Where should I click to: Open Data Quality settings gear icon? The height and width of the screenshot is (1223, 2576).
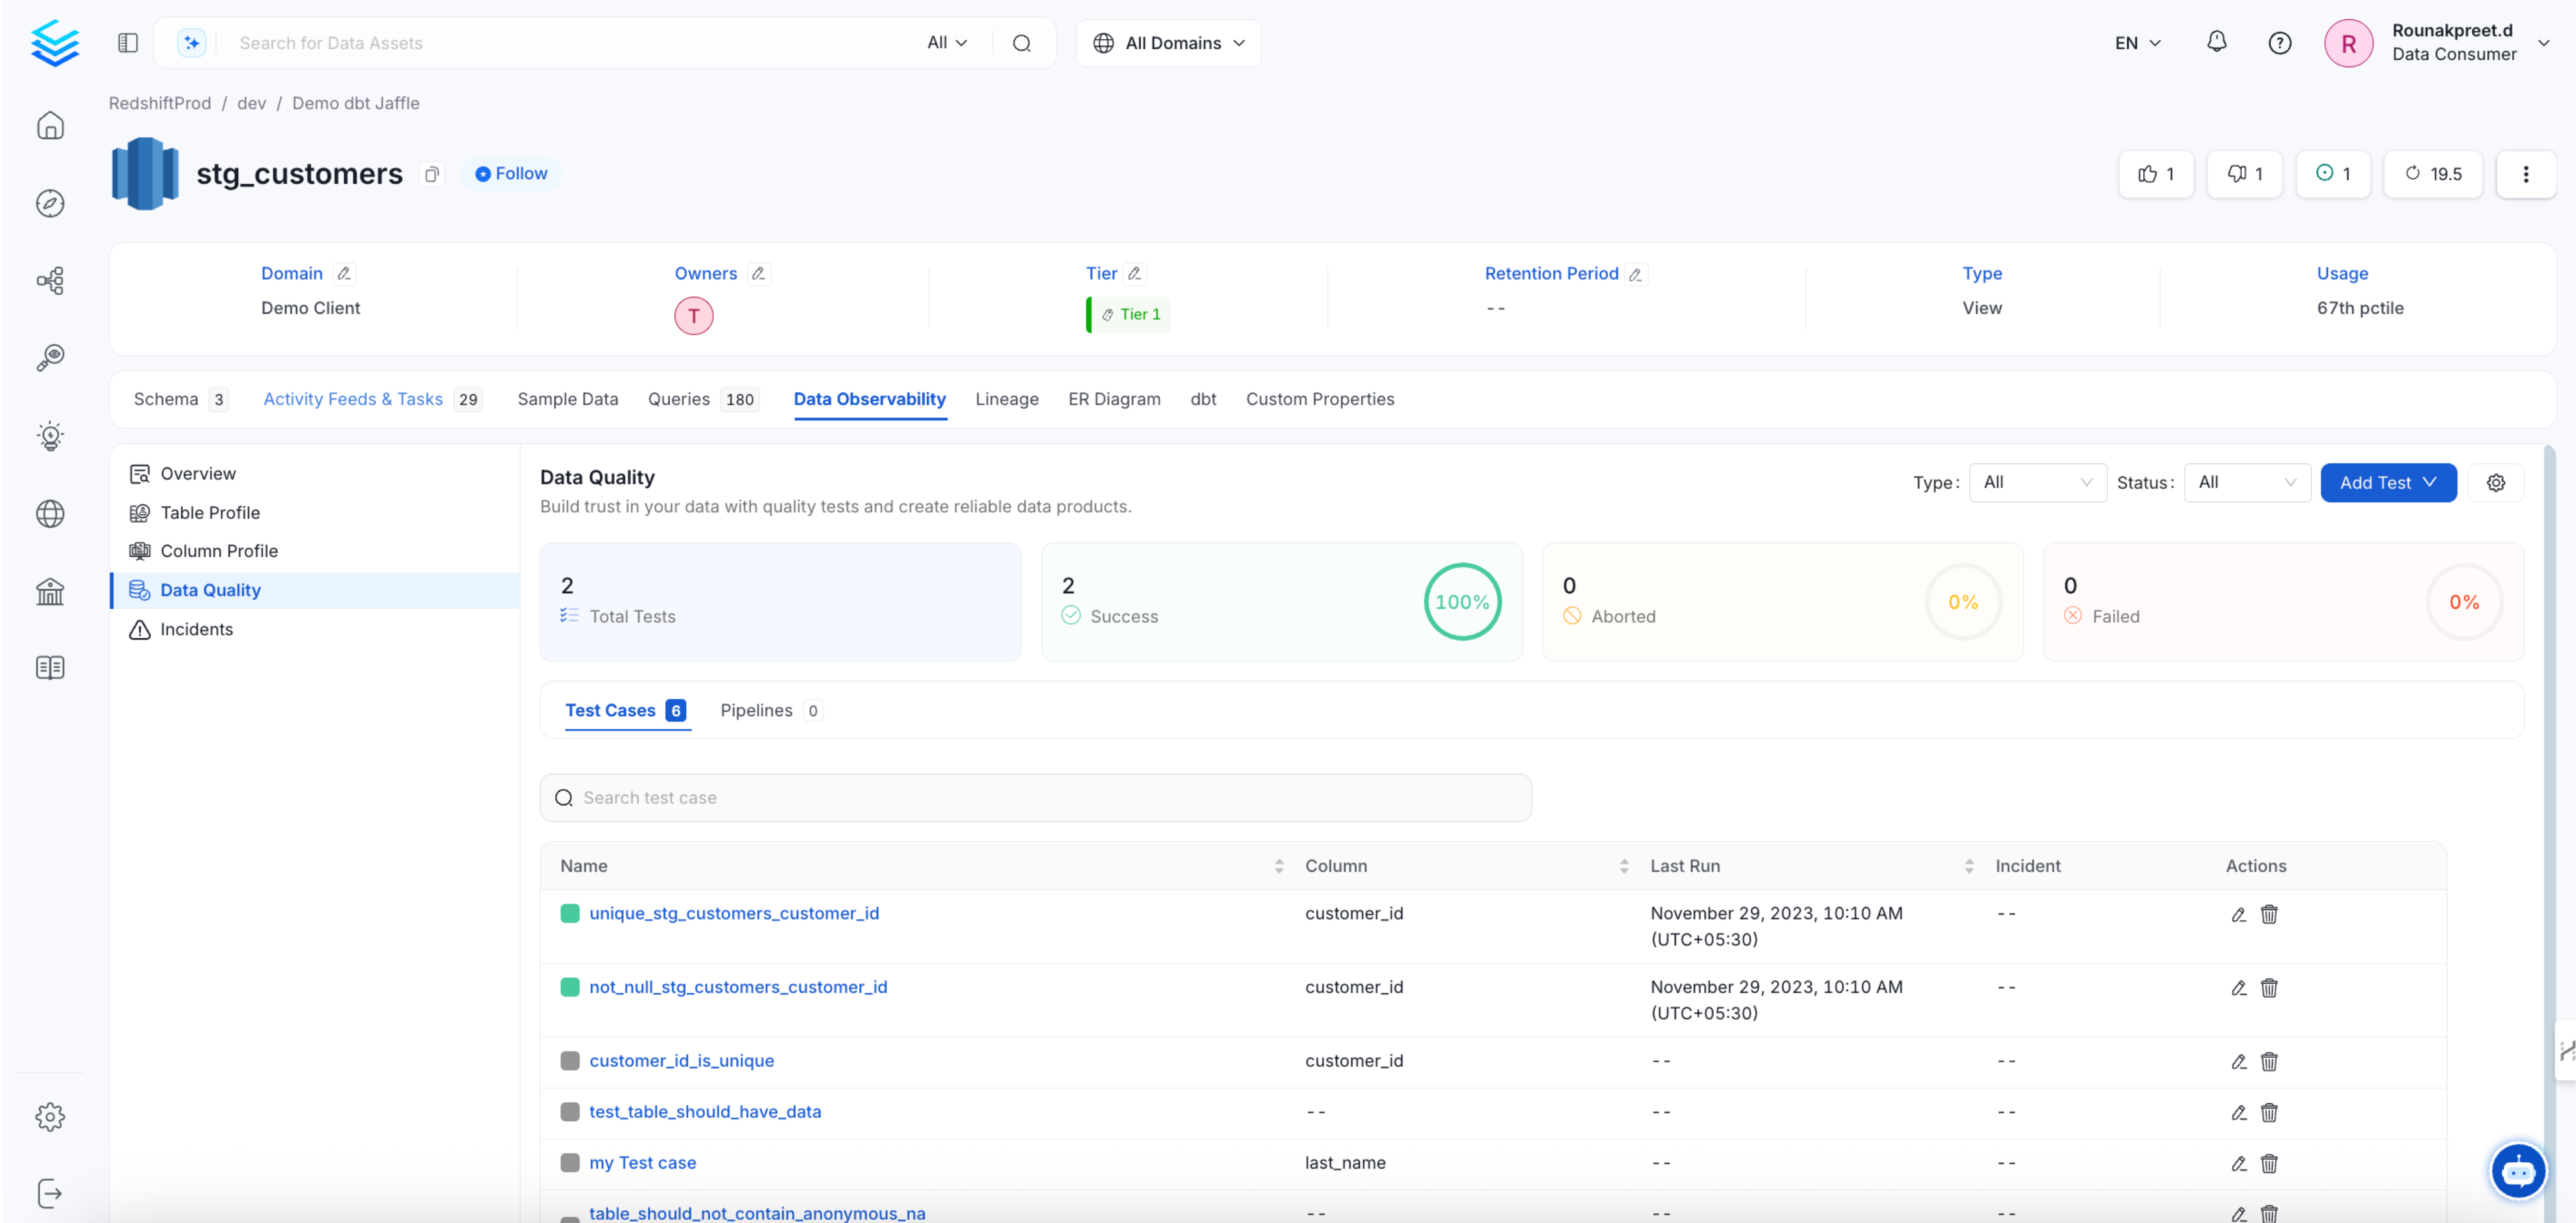2495,483
